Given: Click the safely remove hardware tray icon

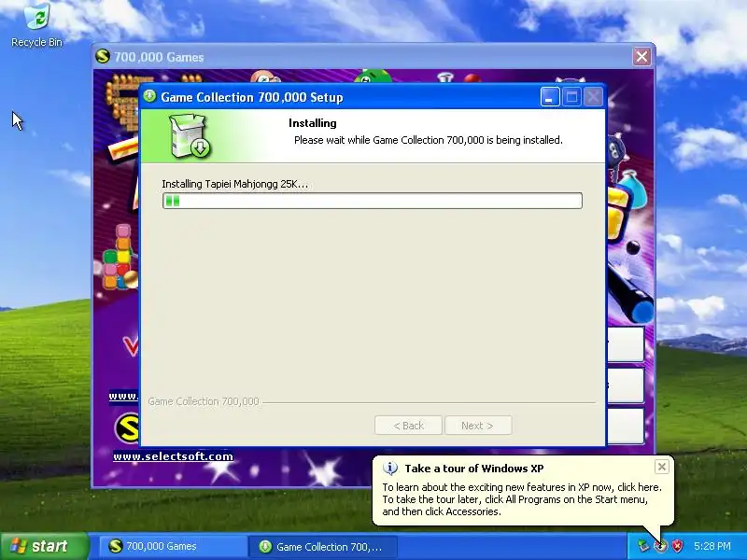Looking at the screenshot, I should point(643,546).
